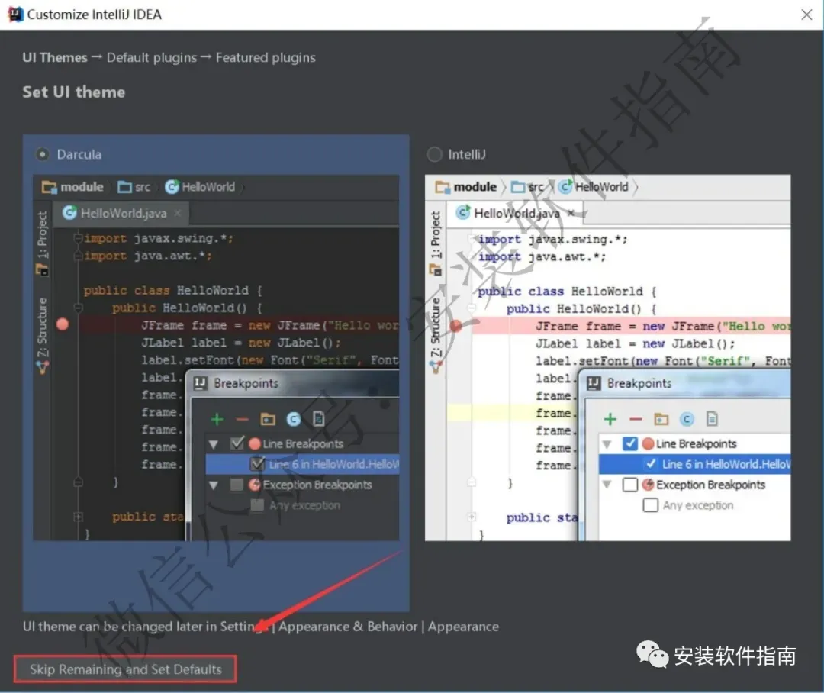Click the 'UI Themes' breadcrumb step

click(55, 57)
